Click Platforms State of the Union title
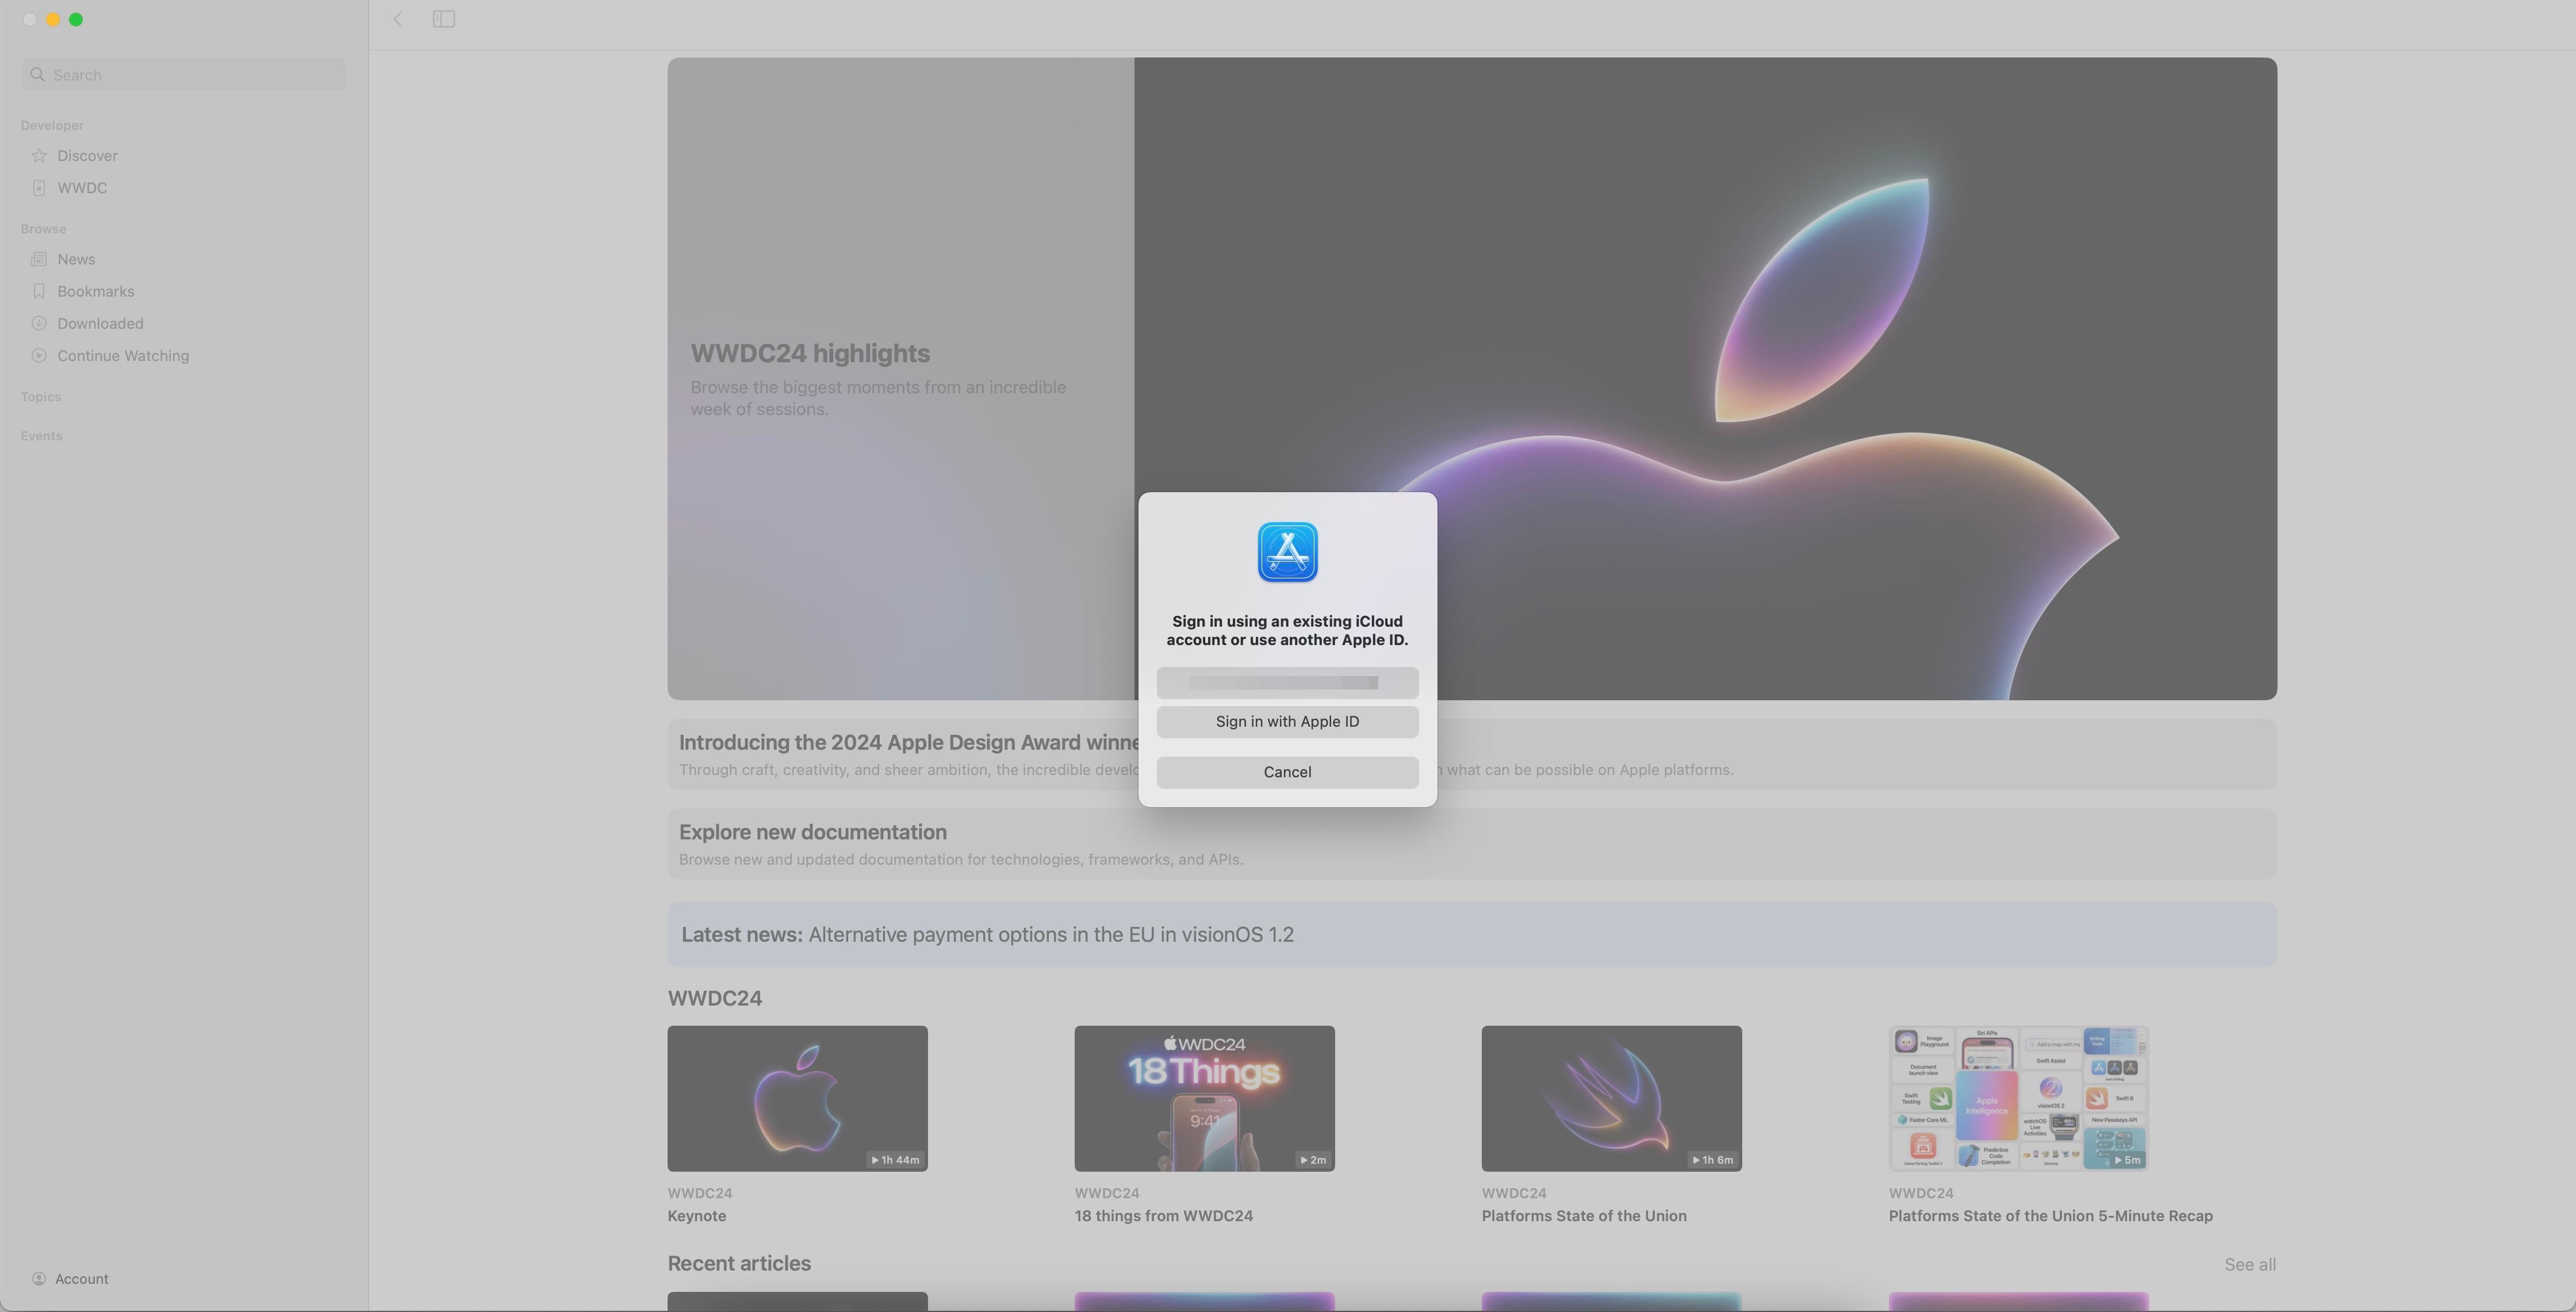Screen dimensions: 2576x1312 1584,1216
